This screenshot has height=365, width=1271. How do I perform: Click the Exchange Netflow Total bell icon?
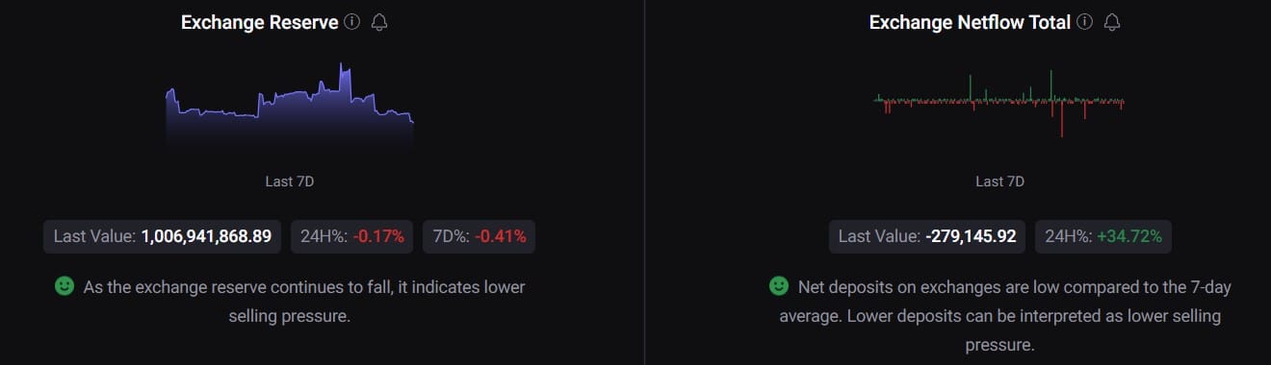pos(1113,22)
